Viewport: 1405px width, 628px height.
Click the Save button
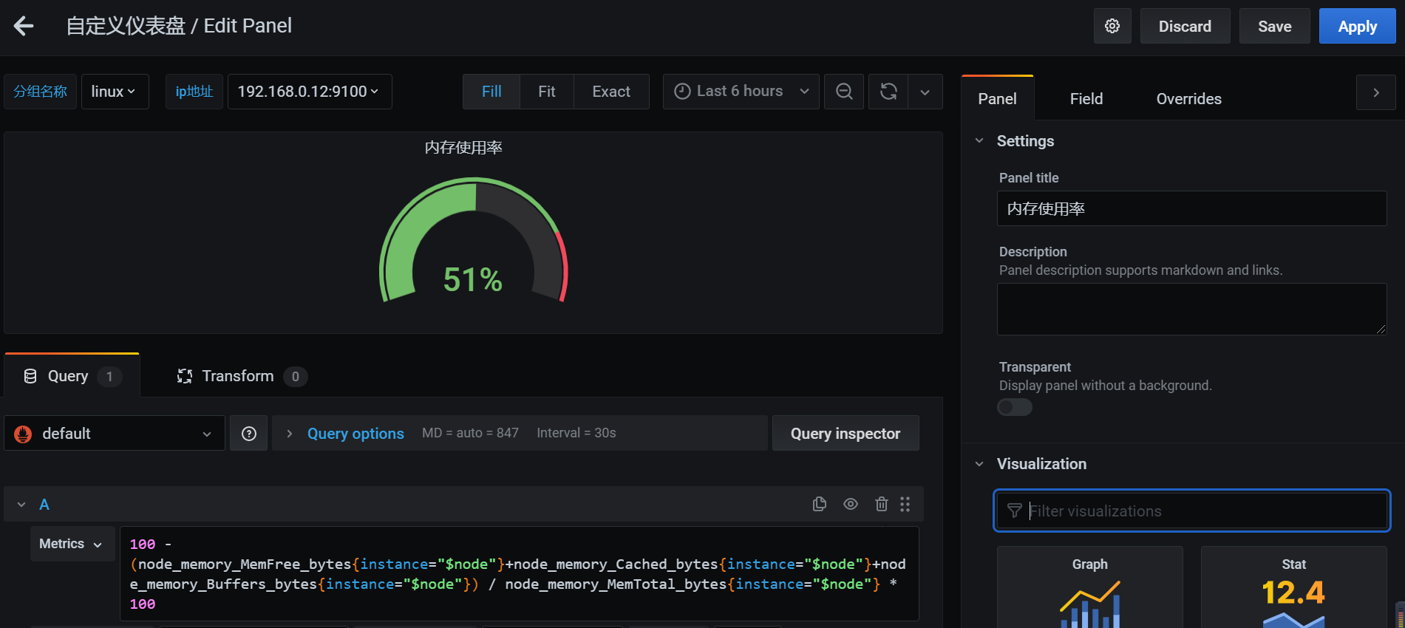(x=1275, y=27)
